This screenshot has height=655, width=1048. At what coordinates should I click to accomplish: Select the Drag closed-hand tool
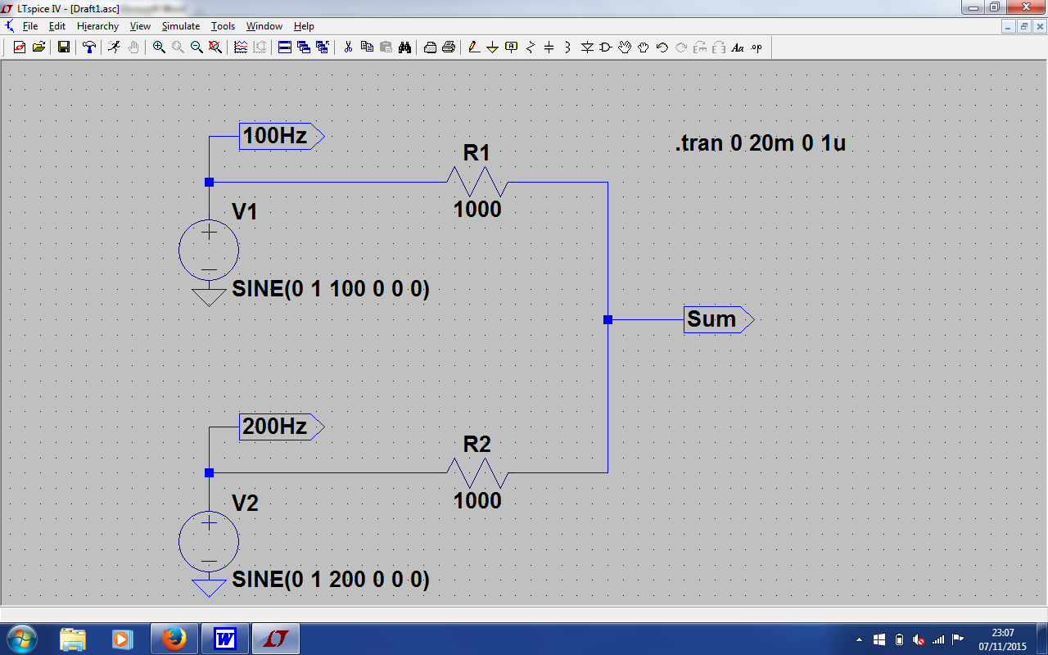pos(644,47)
